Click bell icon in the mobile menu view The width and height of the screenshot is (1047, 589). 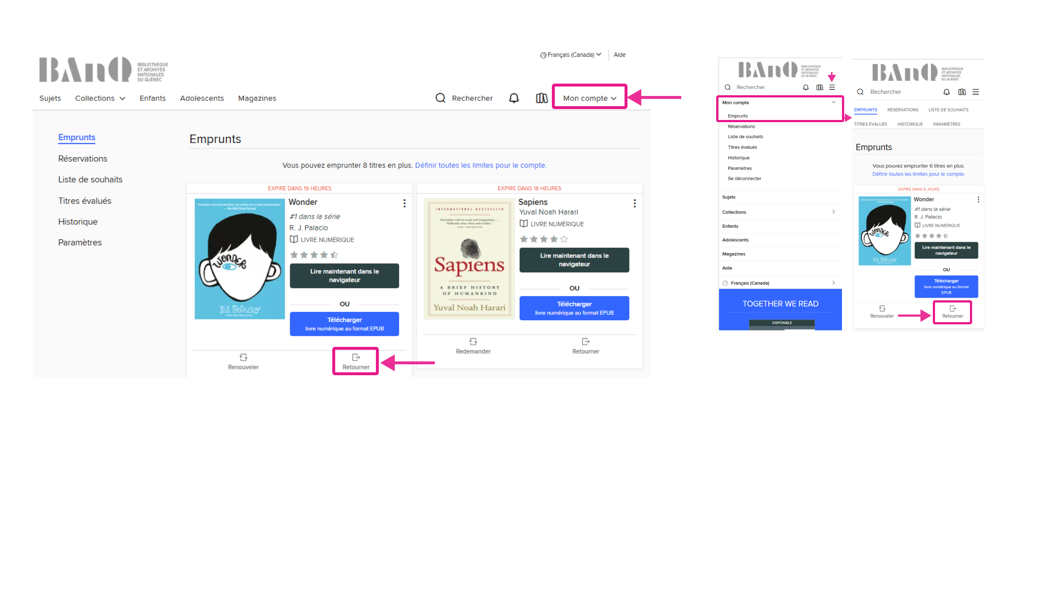(806, 87)
